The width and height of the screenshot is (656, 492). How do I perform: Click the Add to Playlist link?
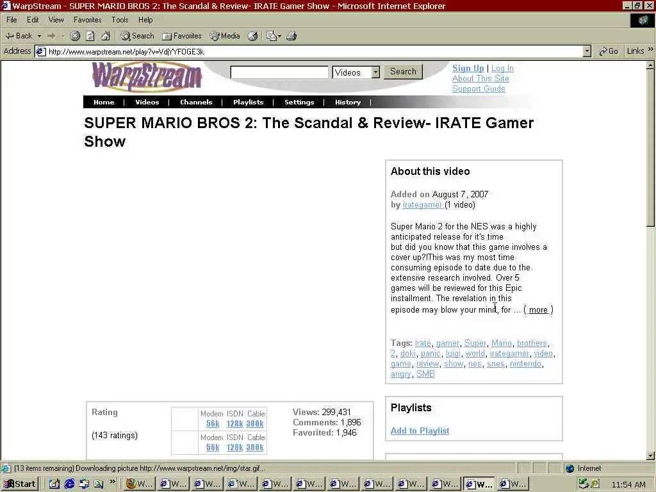420,430
